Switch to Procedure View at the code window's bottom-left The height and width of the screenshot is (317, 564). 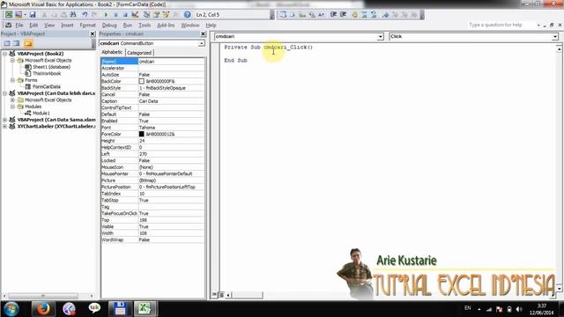pos(214,295)
